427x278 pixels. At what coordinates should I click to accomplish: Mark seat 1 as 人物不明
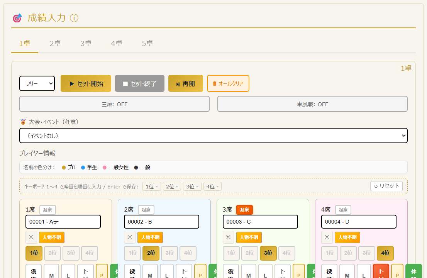click(52, 237)
